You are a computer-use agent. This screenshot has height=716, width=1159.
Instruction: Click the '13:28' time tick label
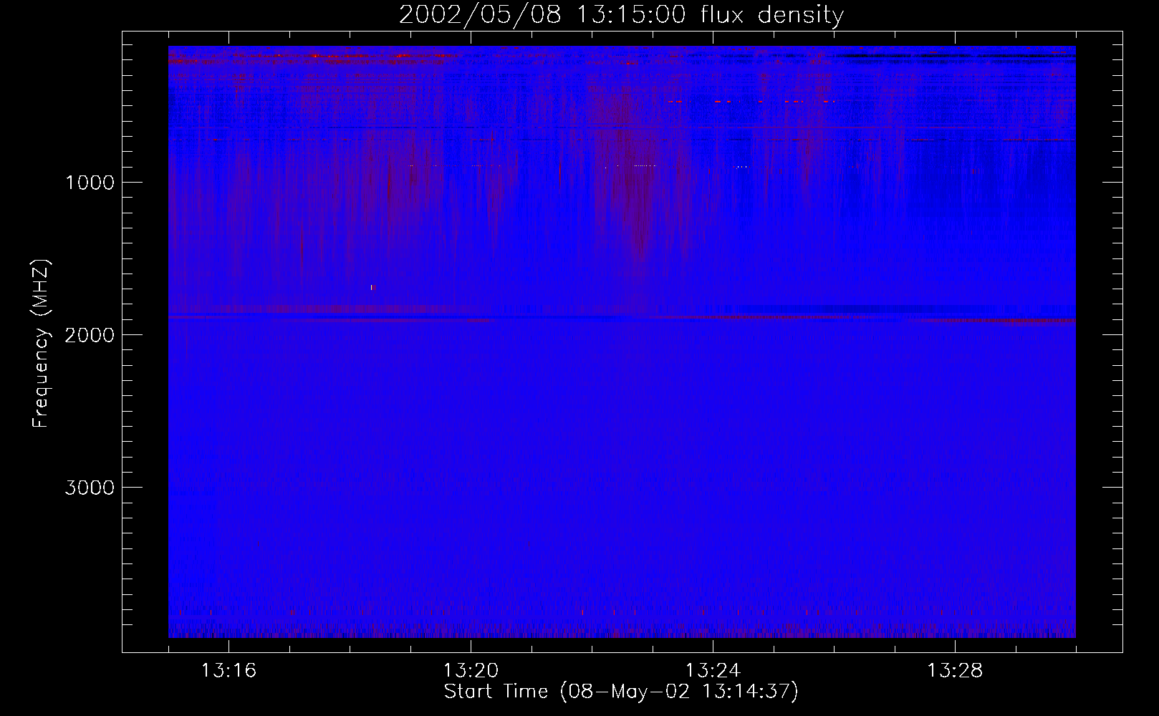pyautogui.click(x=955, y=671)
